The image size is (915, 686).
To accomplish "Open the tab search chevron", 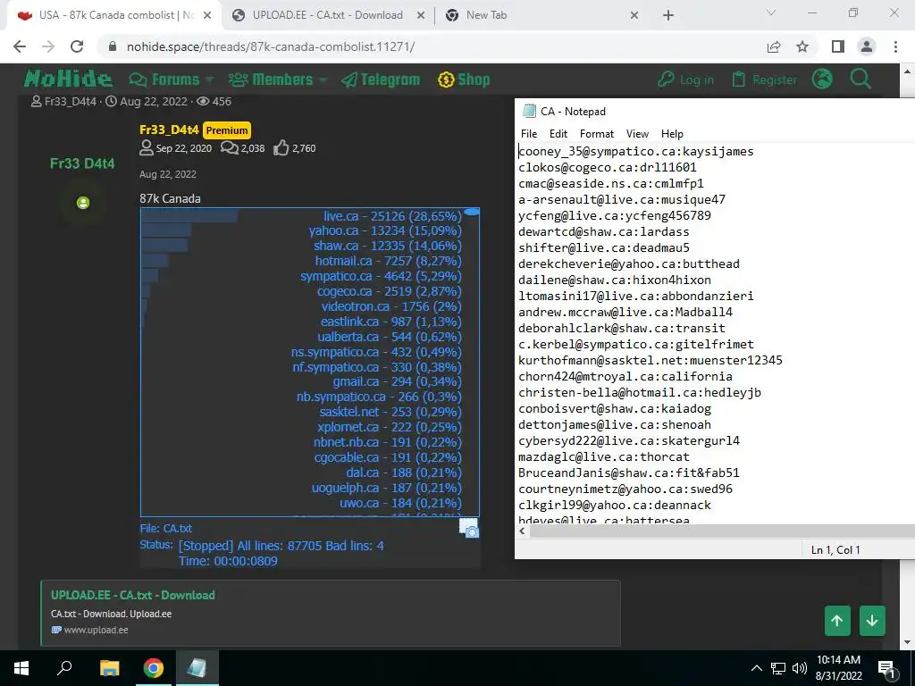I will (x=771, y=13).
